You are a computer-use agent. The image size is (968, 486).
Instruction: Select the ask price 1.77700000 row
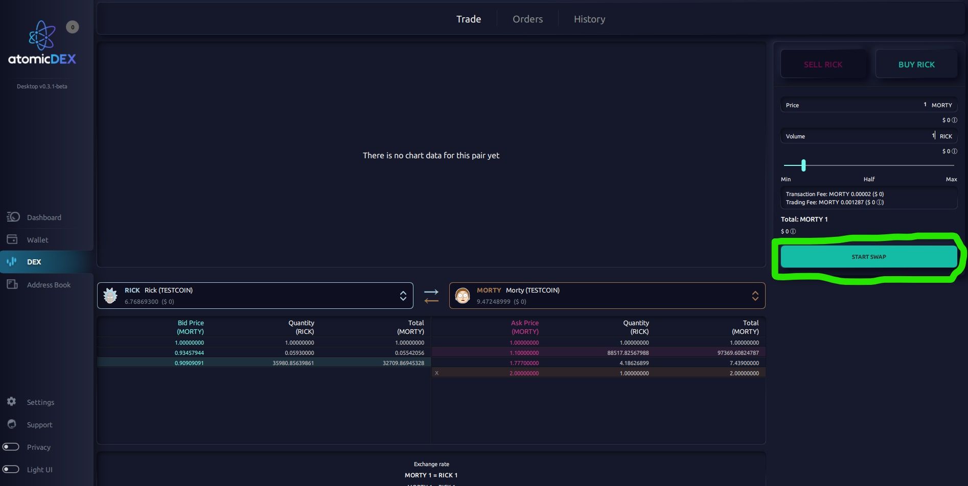598,363
